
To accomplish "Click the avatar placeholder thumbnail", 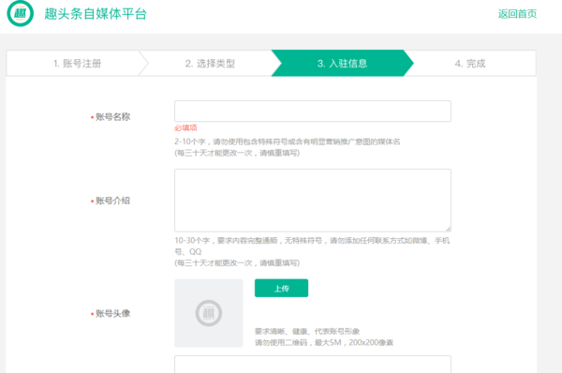I will pos(209,313).
